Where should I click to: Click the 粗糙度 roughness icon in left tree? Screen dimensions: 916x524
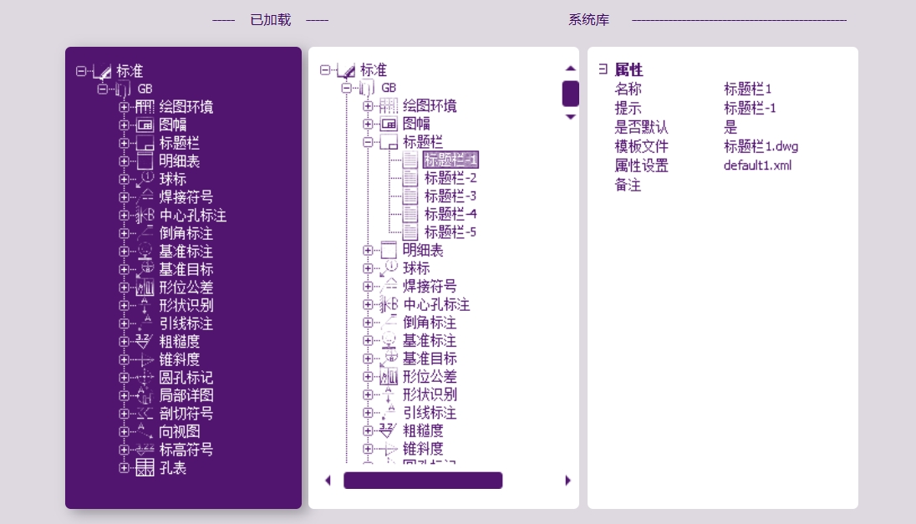144,342
